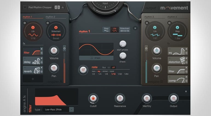Set rate to 1/32
The image size is (211, 116).
coord(120,74)
